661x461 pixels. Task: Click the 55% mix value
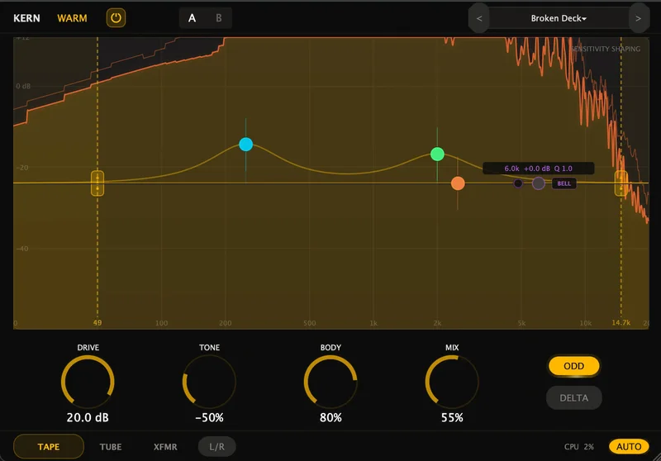(452, 417)
